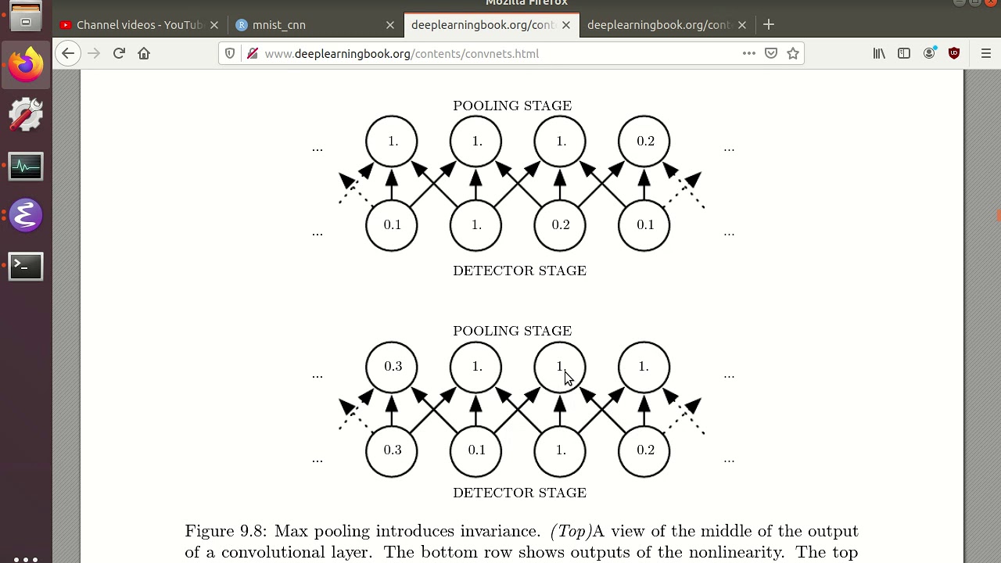Bookmark this page with the star
This screenshot has height=563, width=1001.
coord(793,53)
